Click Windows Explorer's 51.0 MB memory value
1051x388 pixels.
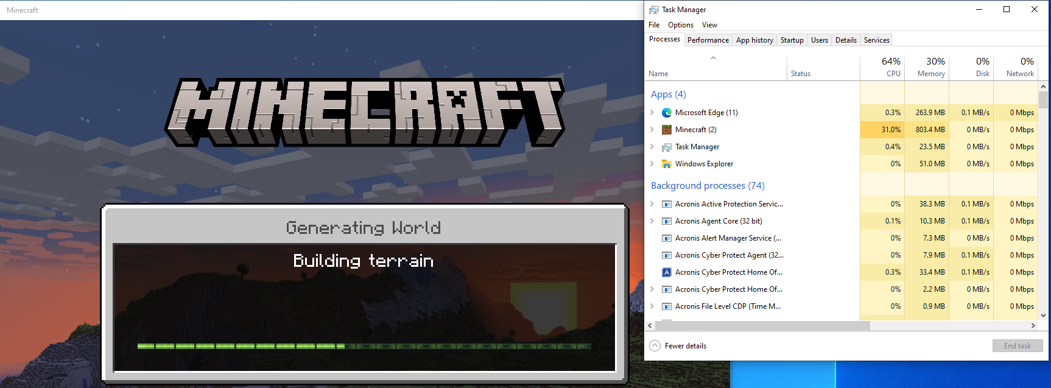pos(932,164)
